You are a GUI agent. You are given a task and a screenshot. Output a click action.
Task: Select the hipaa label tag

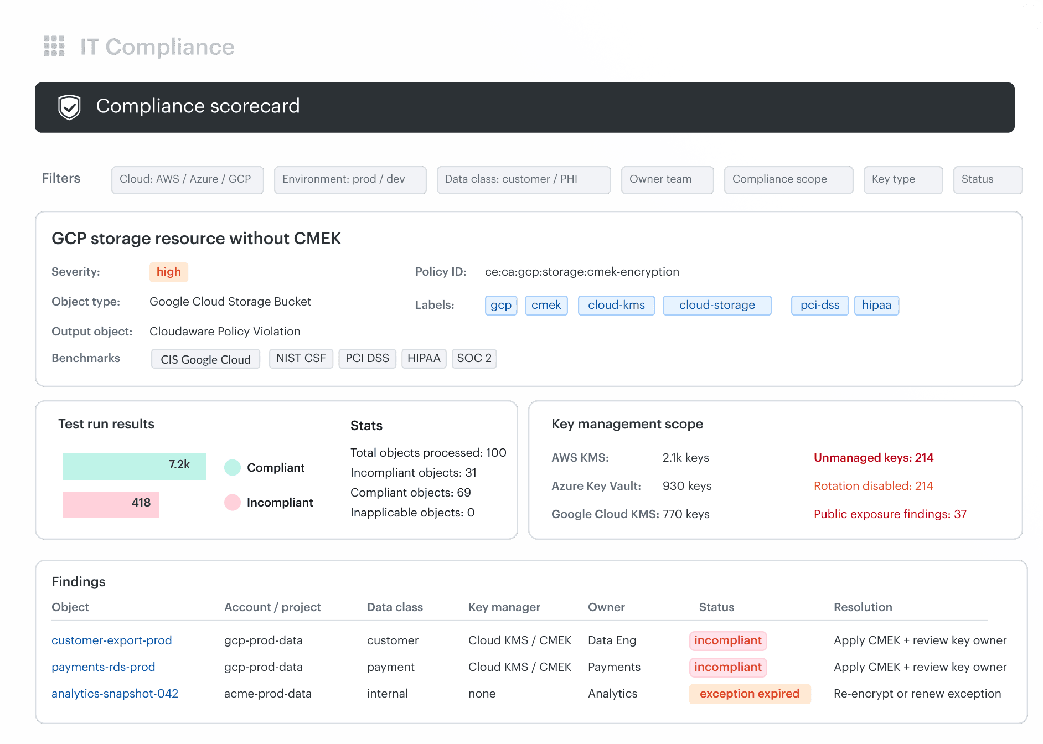tap(877, 305)
